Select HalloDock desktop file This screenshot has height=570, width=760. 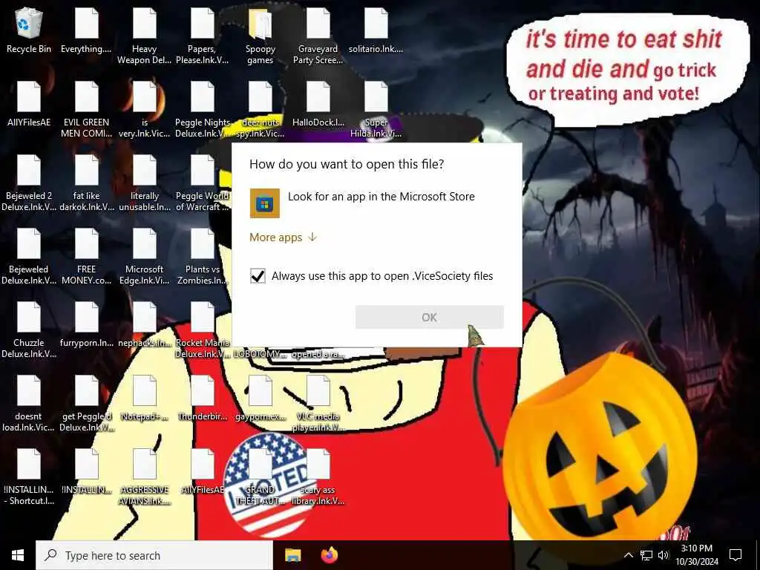pos(318,105)
